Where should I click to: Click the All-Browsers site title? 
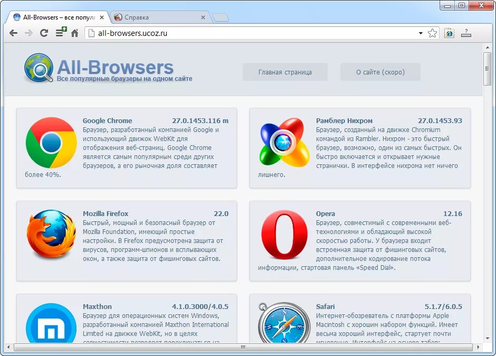[x=116, y=67]
